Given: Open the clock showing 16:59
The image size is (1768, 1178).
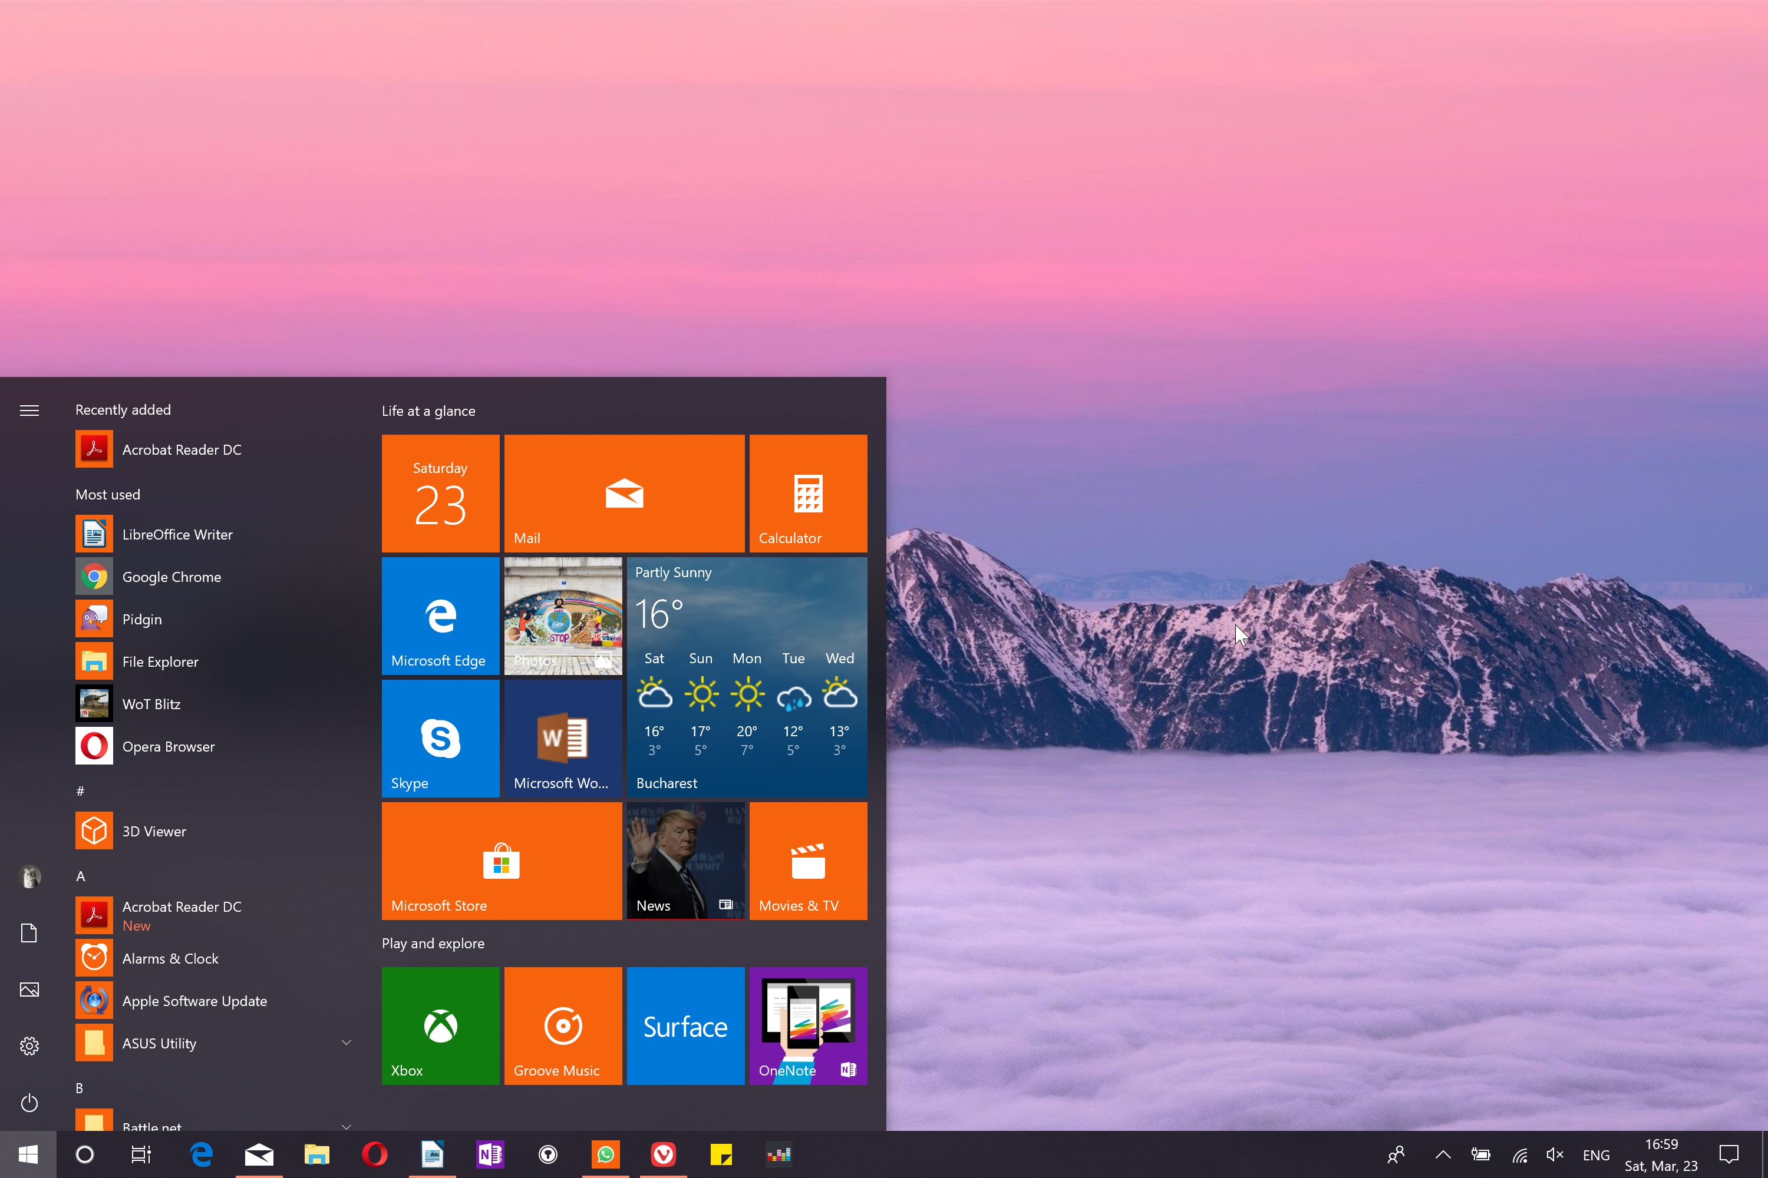Looking at the screenshot, I should click(x=1661, y=1154).
